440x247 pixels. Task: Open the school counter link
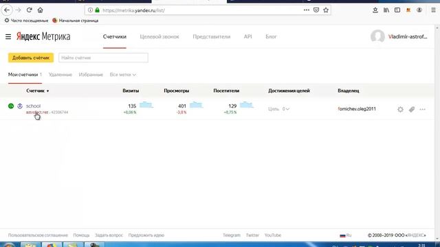tap(34, 106)
